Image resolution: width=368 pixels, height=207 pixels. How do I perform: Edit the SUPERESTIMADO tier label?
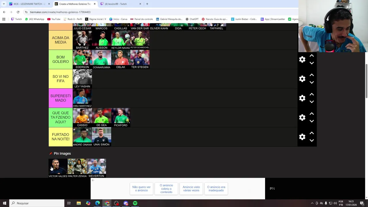(60, 98)
